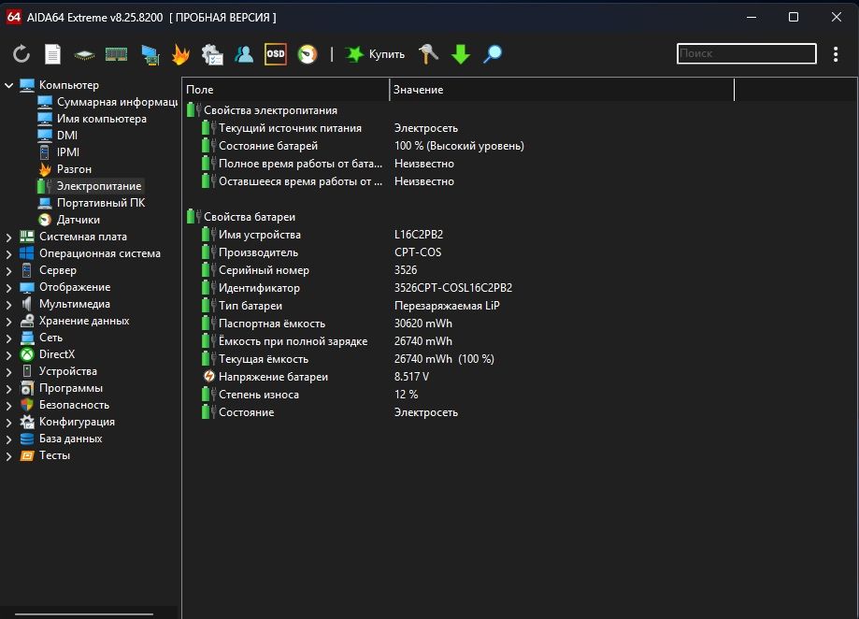Open the memory module toolbar icon

[116, 53]
